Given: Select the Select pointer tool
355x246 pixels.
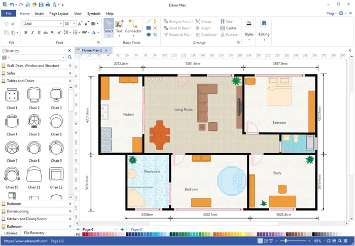Looking at the screenshot, I should click(109, 26).
